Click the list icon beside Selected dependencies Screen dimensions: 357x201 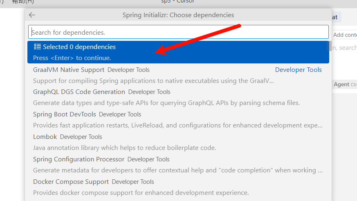(37, 47)
